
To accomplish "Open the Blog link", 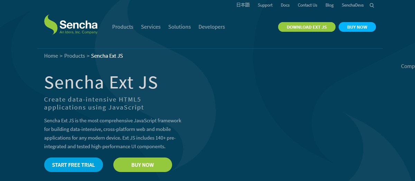I will coord(330,5).
